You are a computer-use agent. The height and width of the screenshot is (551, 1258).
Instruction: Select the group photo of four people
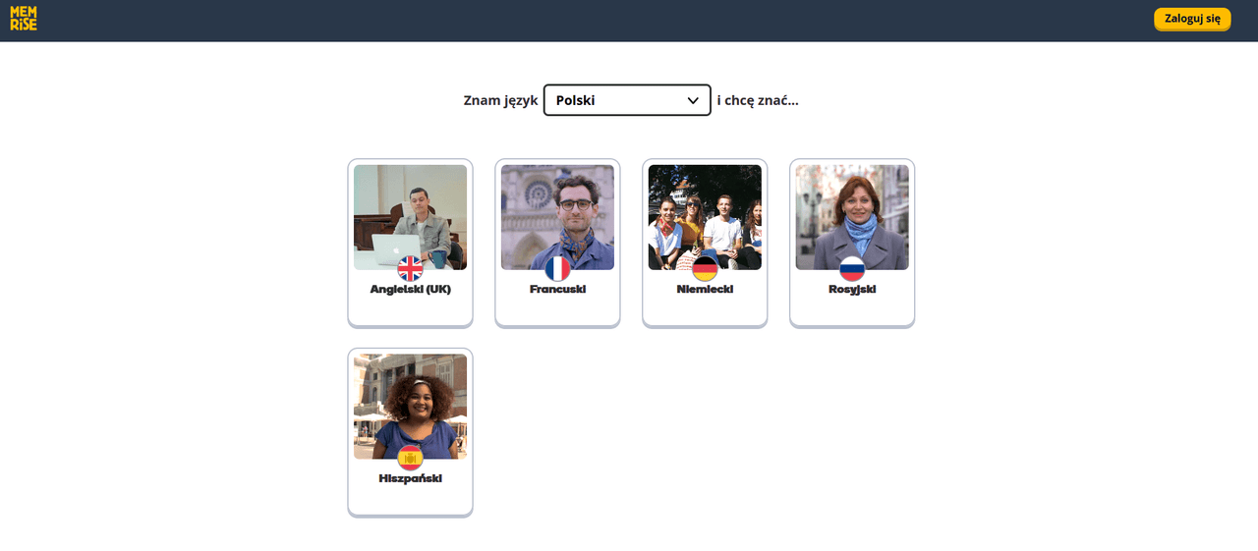click(705, 217)
